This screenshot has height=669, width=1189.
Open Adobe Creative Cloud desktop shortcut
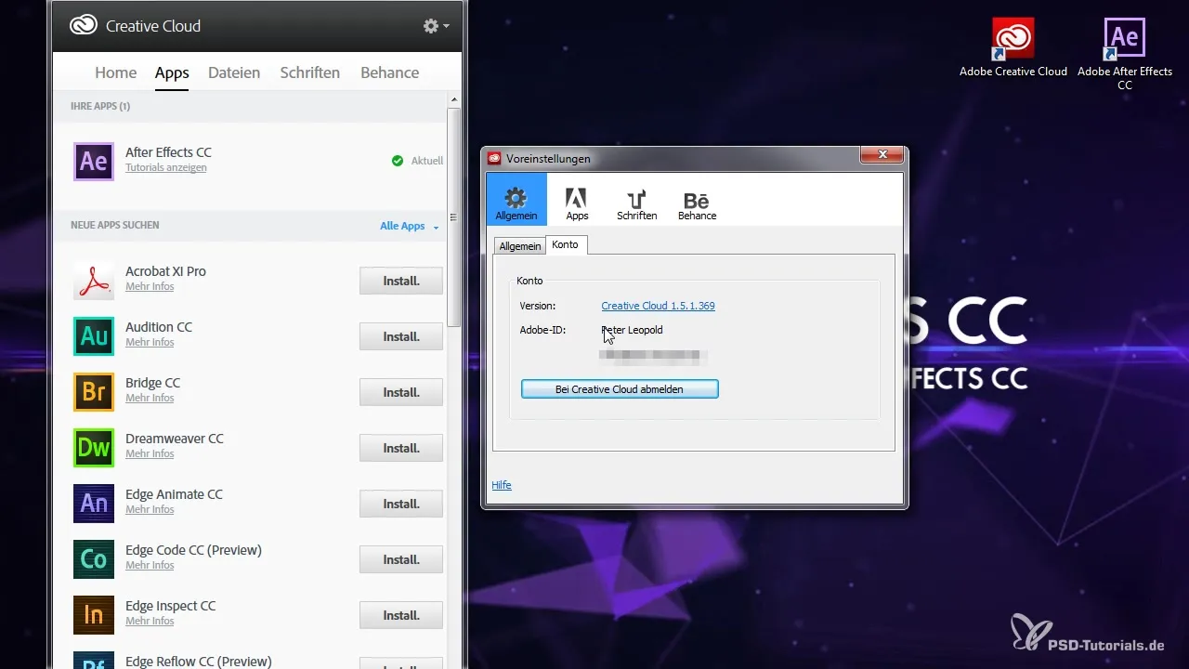1013,47
